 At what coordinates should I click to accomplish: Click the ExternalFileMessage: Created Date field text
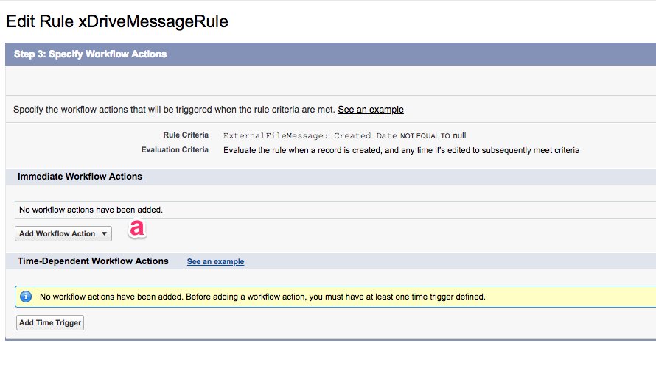coord(310,136)
